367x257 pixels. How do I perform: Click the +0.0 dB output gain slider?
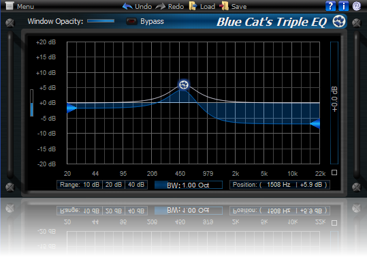[334, 103]
